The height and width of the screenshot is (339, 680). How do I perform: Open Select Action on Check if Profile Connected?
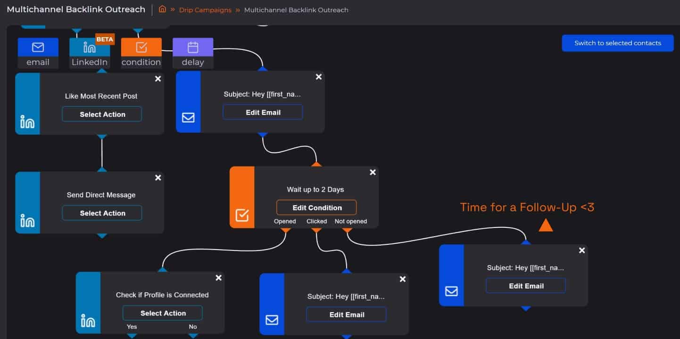(x=163, y=313)
